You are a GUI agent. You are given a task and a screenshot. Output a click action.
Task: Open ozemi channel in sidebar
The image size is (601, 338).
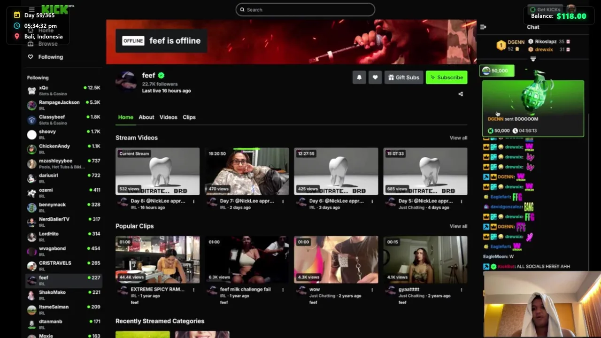pyautogui.click(x=63, y=192)
